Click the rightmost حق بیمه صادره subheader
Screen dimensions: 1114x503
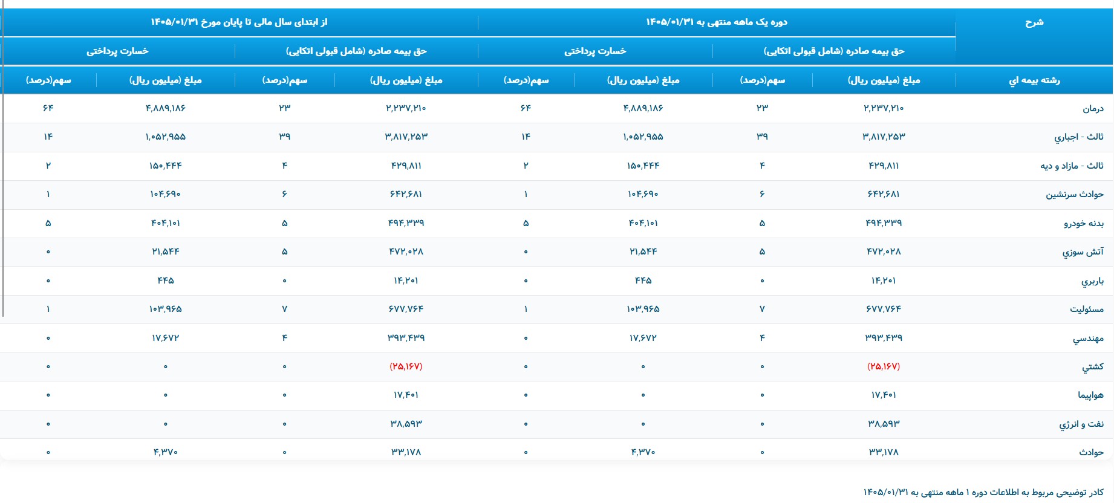point(834,51)
